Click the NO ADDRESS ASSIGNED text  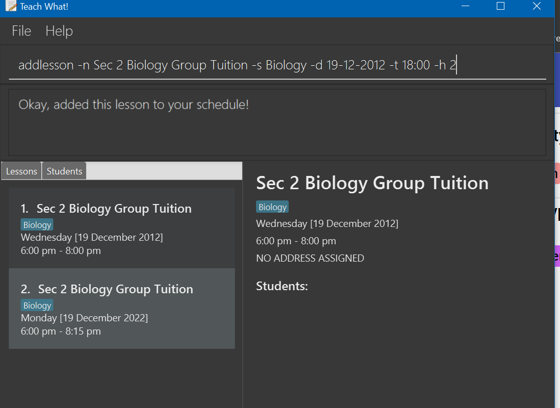(x=310, y=258)
